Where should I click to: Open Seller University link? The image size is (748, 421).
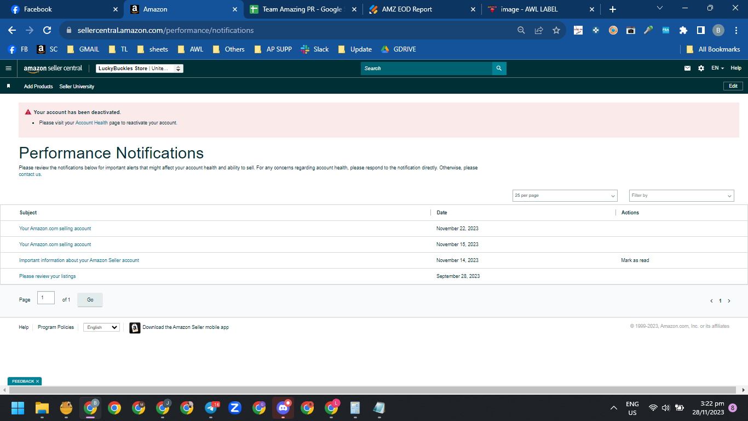(77, 87)
